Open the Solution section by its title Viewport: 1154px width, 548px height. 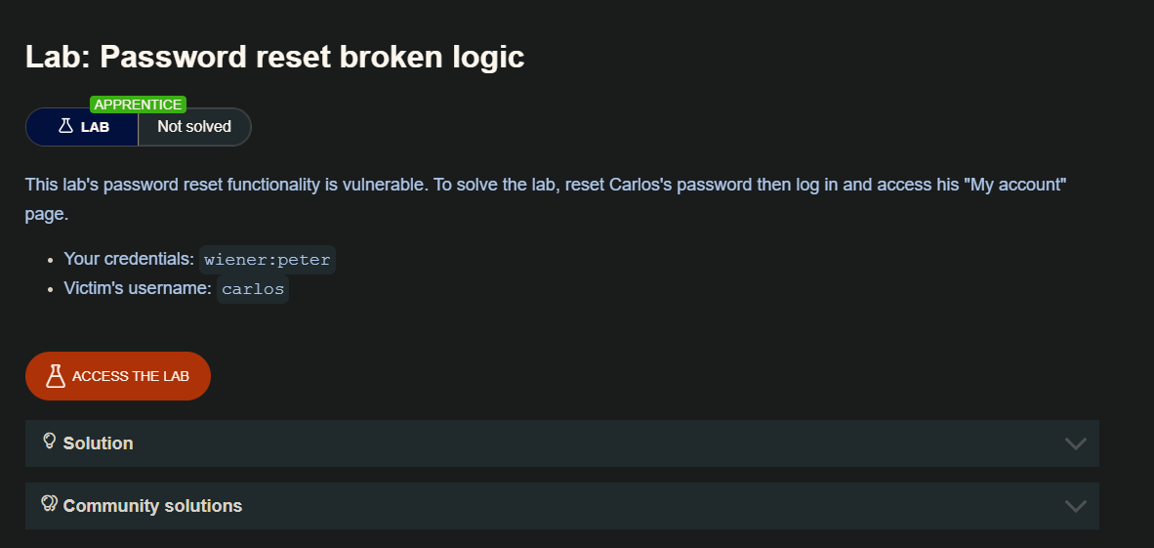coord(98,443)
